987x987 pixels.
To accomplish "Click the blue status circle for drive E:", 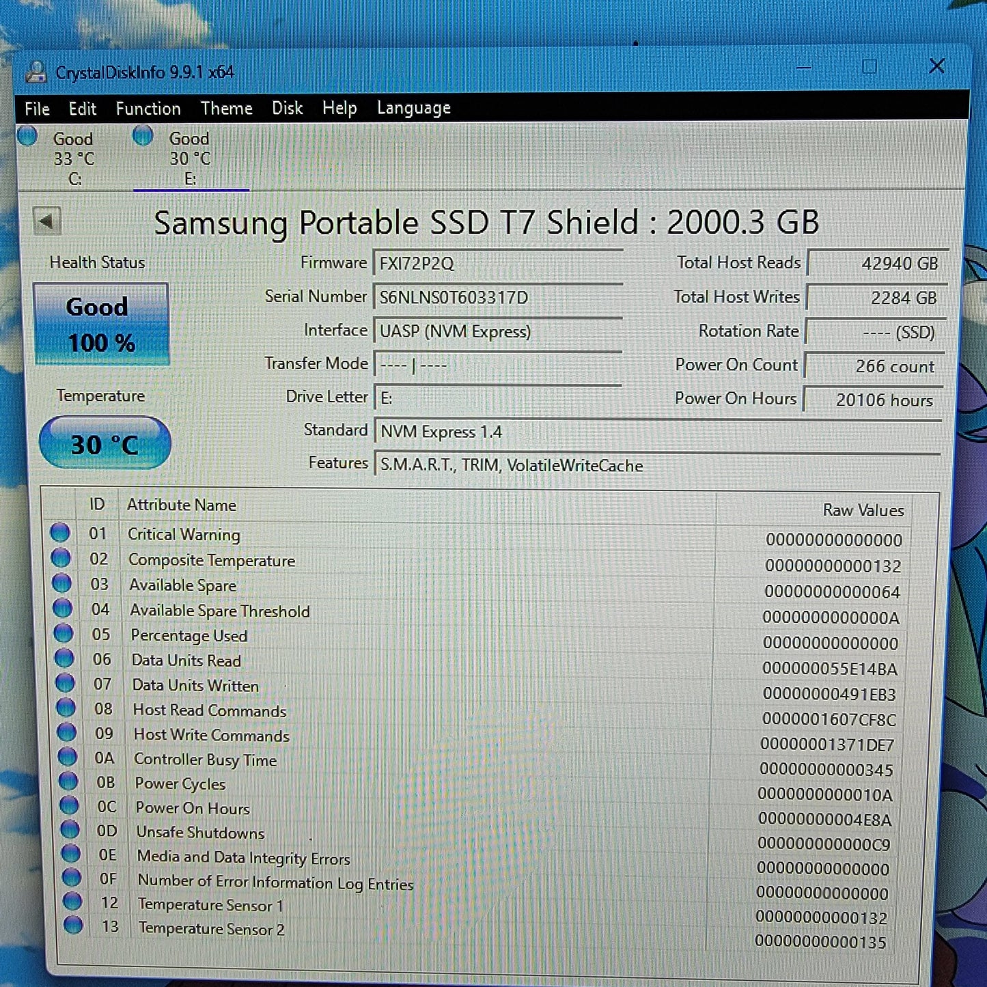I will click(x=143, y=135).
